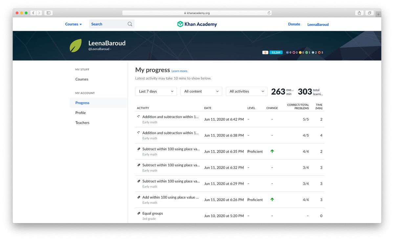Click the yellow earth badge icon
The height and width of the screenshot is (240, 394).
coord(300,52)
